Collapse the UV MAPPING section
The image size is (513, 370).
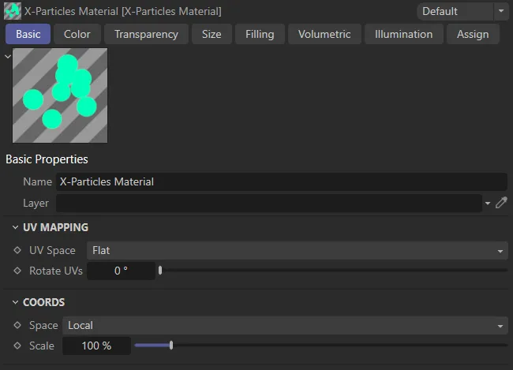(x=15, y=227)
